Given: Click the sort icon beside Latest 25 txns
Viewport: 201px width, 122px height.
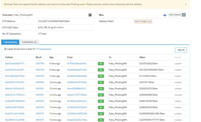Looking at the screenshot, I should pyautogui.click(x=5, y=49).
